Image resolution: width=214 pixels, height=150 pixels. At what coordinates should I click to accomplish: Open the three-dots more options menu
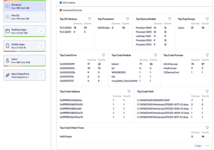pyautogui.click(x=207, y=146)
